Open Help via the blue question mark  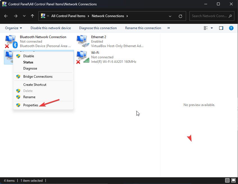(231, 28)
